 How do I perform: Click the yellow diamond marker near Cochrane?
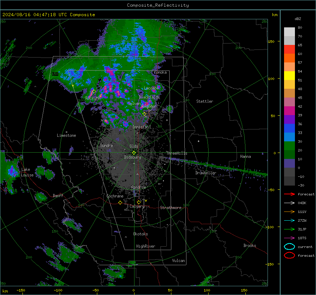coord(120,202)
